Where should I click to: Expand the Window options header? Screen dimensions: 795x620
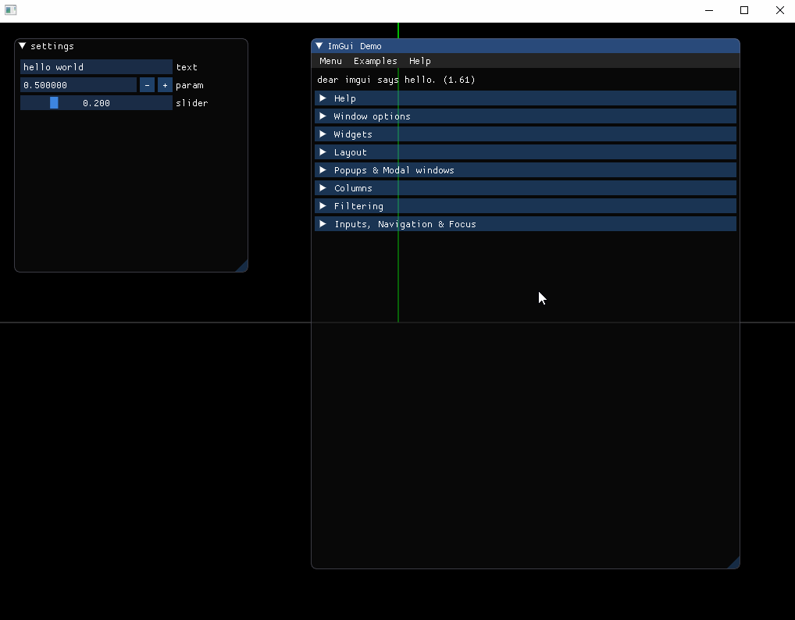click(526, 116)
